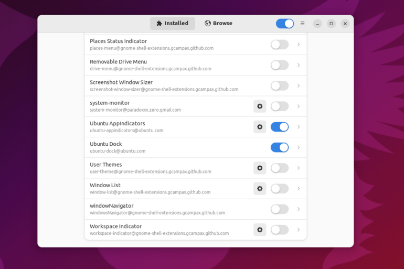Click the globe Browse icon
The width and height of the screenshot is (404, 269).
[x=208, y=24]
